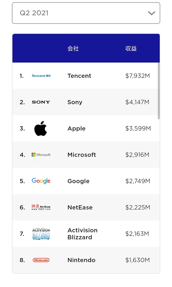Viewport: 172px width, 287px height.
Task: Click the NetEase logo icon
Action: [x=41, y=207]
